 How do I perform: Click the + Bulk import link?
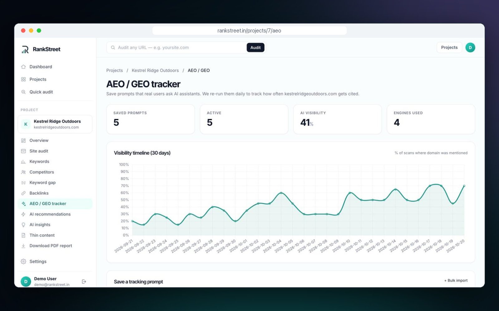tap(456, 281)
